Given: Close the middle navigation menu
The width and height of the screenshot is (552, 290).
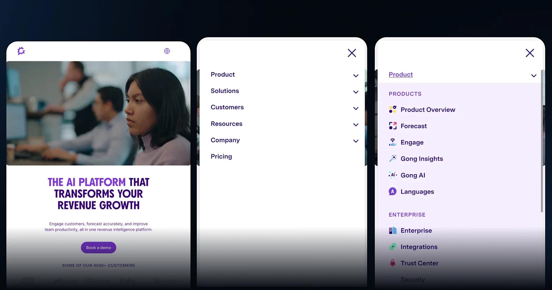Looking at the screenshot, I should tap(352, 53).
